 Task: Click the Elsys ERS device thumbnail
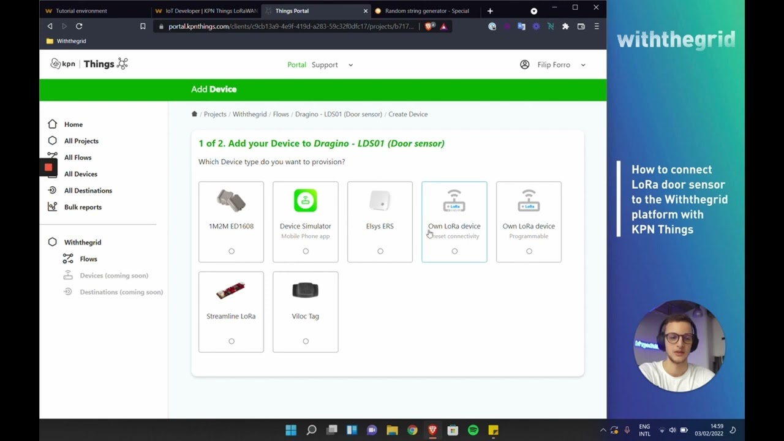coord(380,200)
